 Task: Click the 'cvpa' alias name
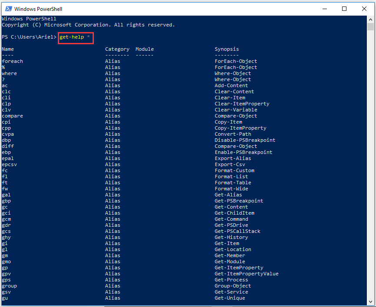8,134
